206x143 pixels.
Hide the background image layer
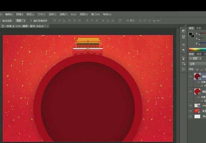(x=191, y=111)
